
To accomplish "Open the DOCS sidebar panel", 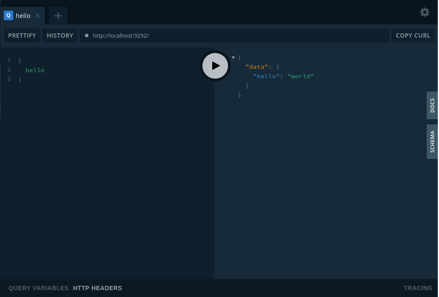I will pos(432,106).
